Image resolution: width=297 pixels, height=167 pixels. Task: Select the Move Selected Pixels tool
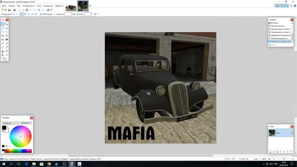pyautogui.click(x=6, y=24)
